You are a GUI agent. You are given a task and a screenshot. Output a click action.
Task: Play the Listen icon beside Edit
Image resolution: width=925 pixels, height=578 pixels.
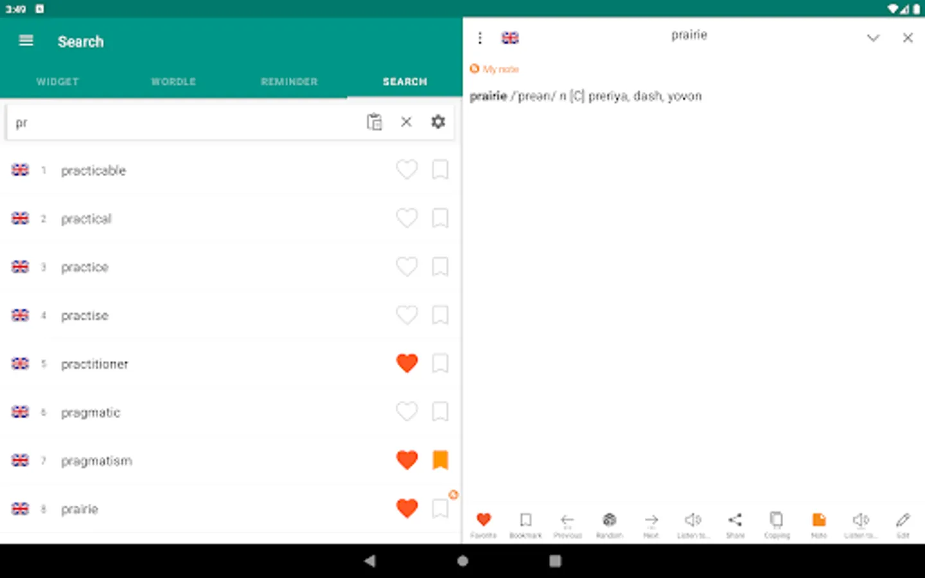861,524
